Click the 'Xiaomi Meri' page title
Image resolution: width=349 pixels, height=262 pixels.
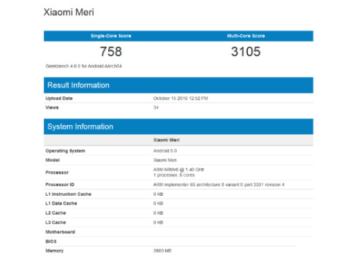tap(69, 12)
